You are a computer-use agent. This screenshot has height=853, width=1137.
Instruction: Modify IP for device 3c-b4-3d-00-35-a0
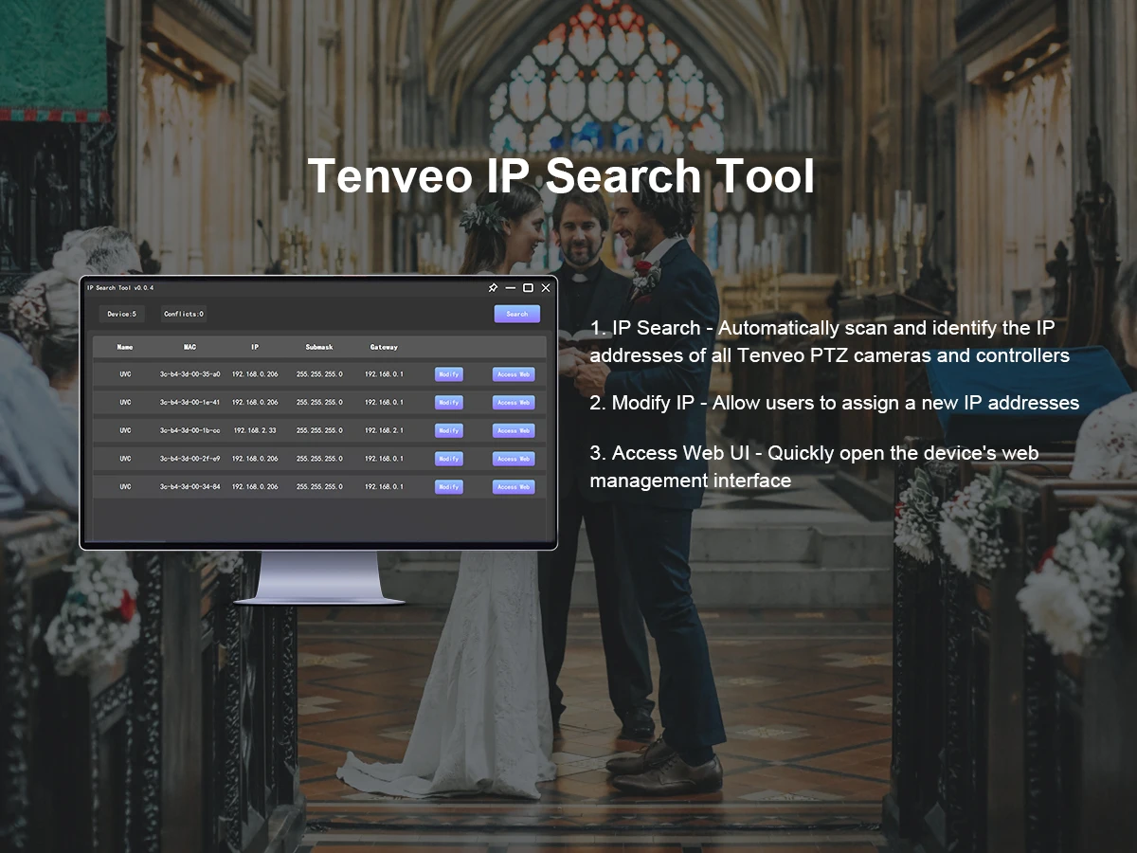[449, 374]
